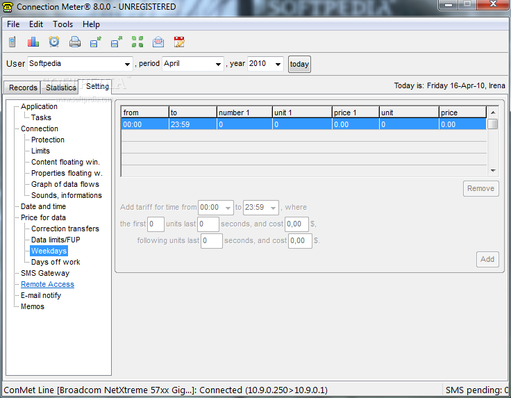Click the tariff table scrollbar thumb
511x398 pixels.
pyautogui.click(x=493, y=124)
